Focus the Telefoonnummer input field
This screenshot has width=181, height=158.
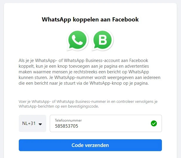(x=106, y=123)
